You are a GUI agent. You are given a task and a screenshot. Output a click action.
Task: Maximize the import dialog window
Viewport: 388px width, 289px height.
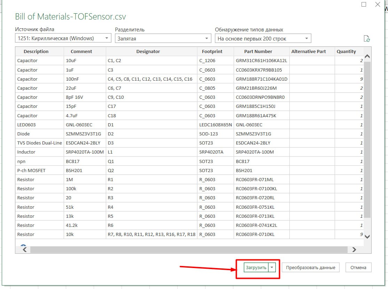[x=364, y=5]
